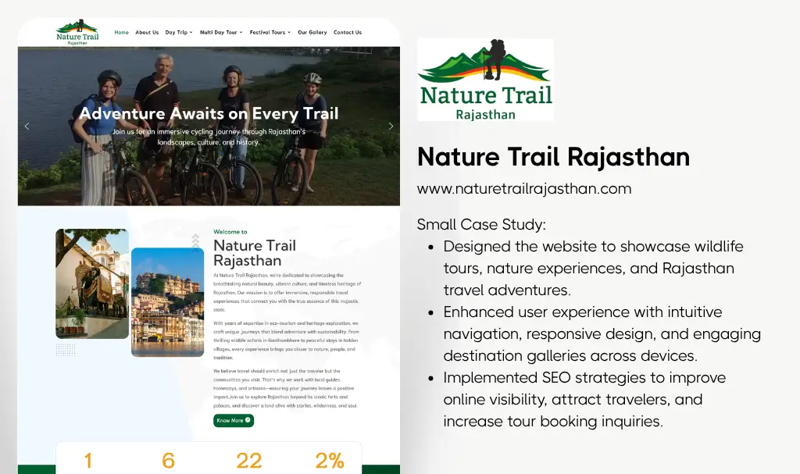Go to Our Gallery page
Screen dimensions: 800x474
tap(312, 32)
